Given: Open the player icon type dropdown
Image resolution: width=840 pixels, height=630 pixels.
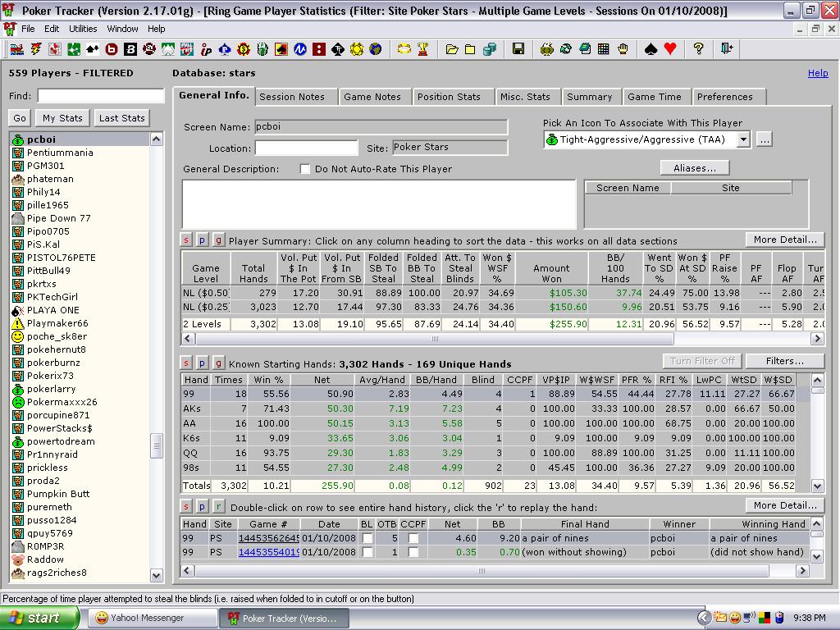Looking at the screenshot, I should pyautogui.click(x=743, y=139).
